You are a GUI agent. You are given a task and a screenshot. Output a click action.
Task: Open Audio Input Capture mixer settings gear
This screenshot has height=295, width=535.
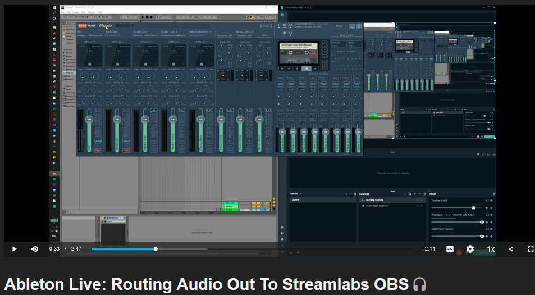coord(491,236)
